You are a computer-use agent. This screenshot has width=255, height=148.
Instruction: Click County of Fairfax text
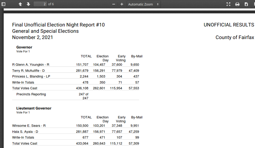(235, 37)
